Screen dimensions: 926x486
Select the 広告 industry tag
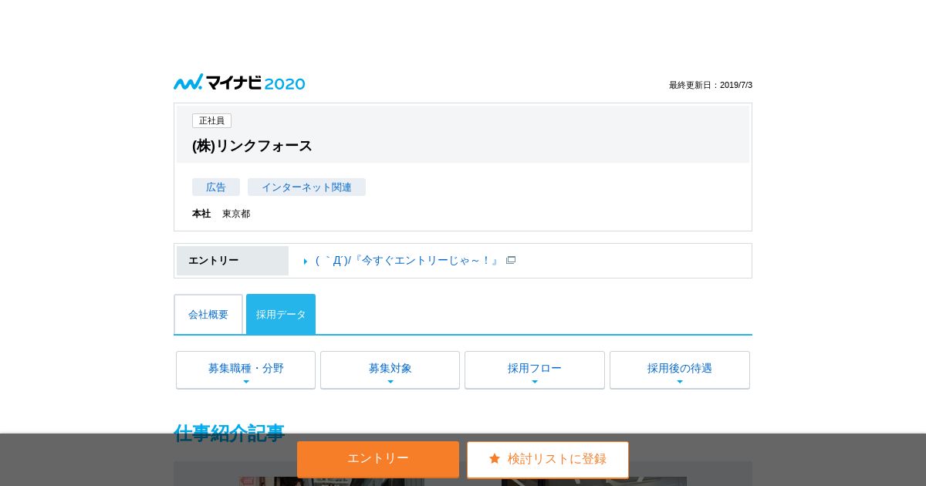pyautogui.click(x=216, y=187)
